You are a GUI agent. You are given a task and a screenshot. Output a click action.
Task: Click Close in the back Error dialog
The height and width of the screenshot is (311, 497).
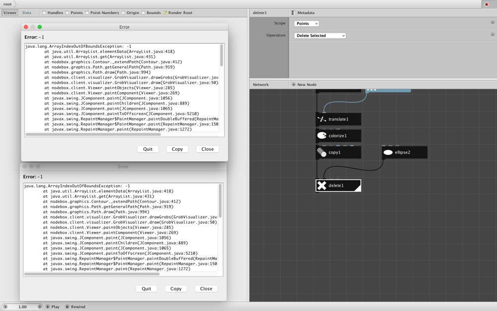tap(206, 289)
